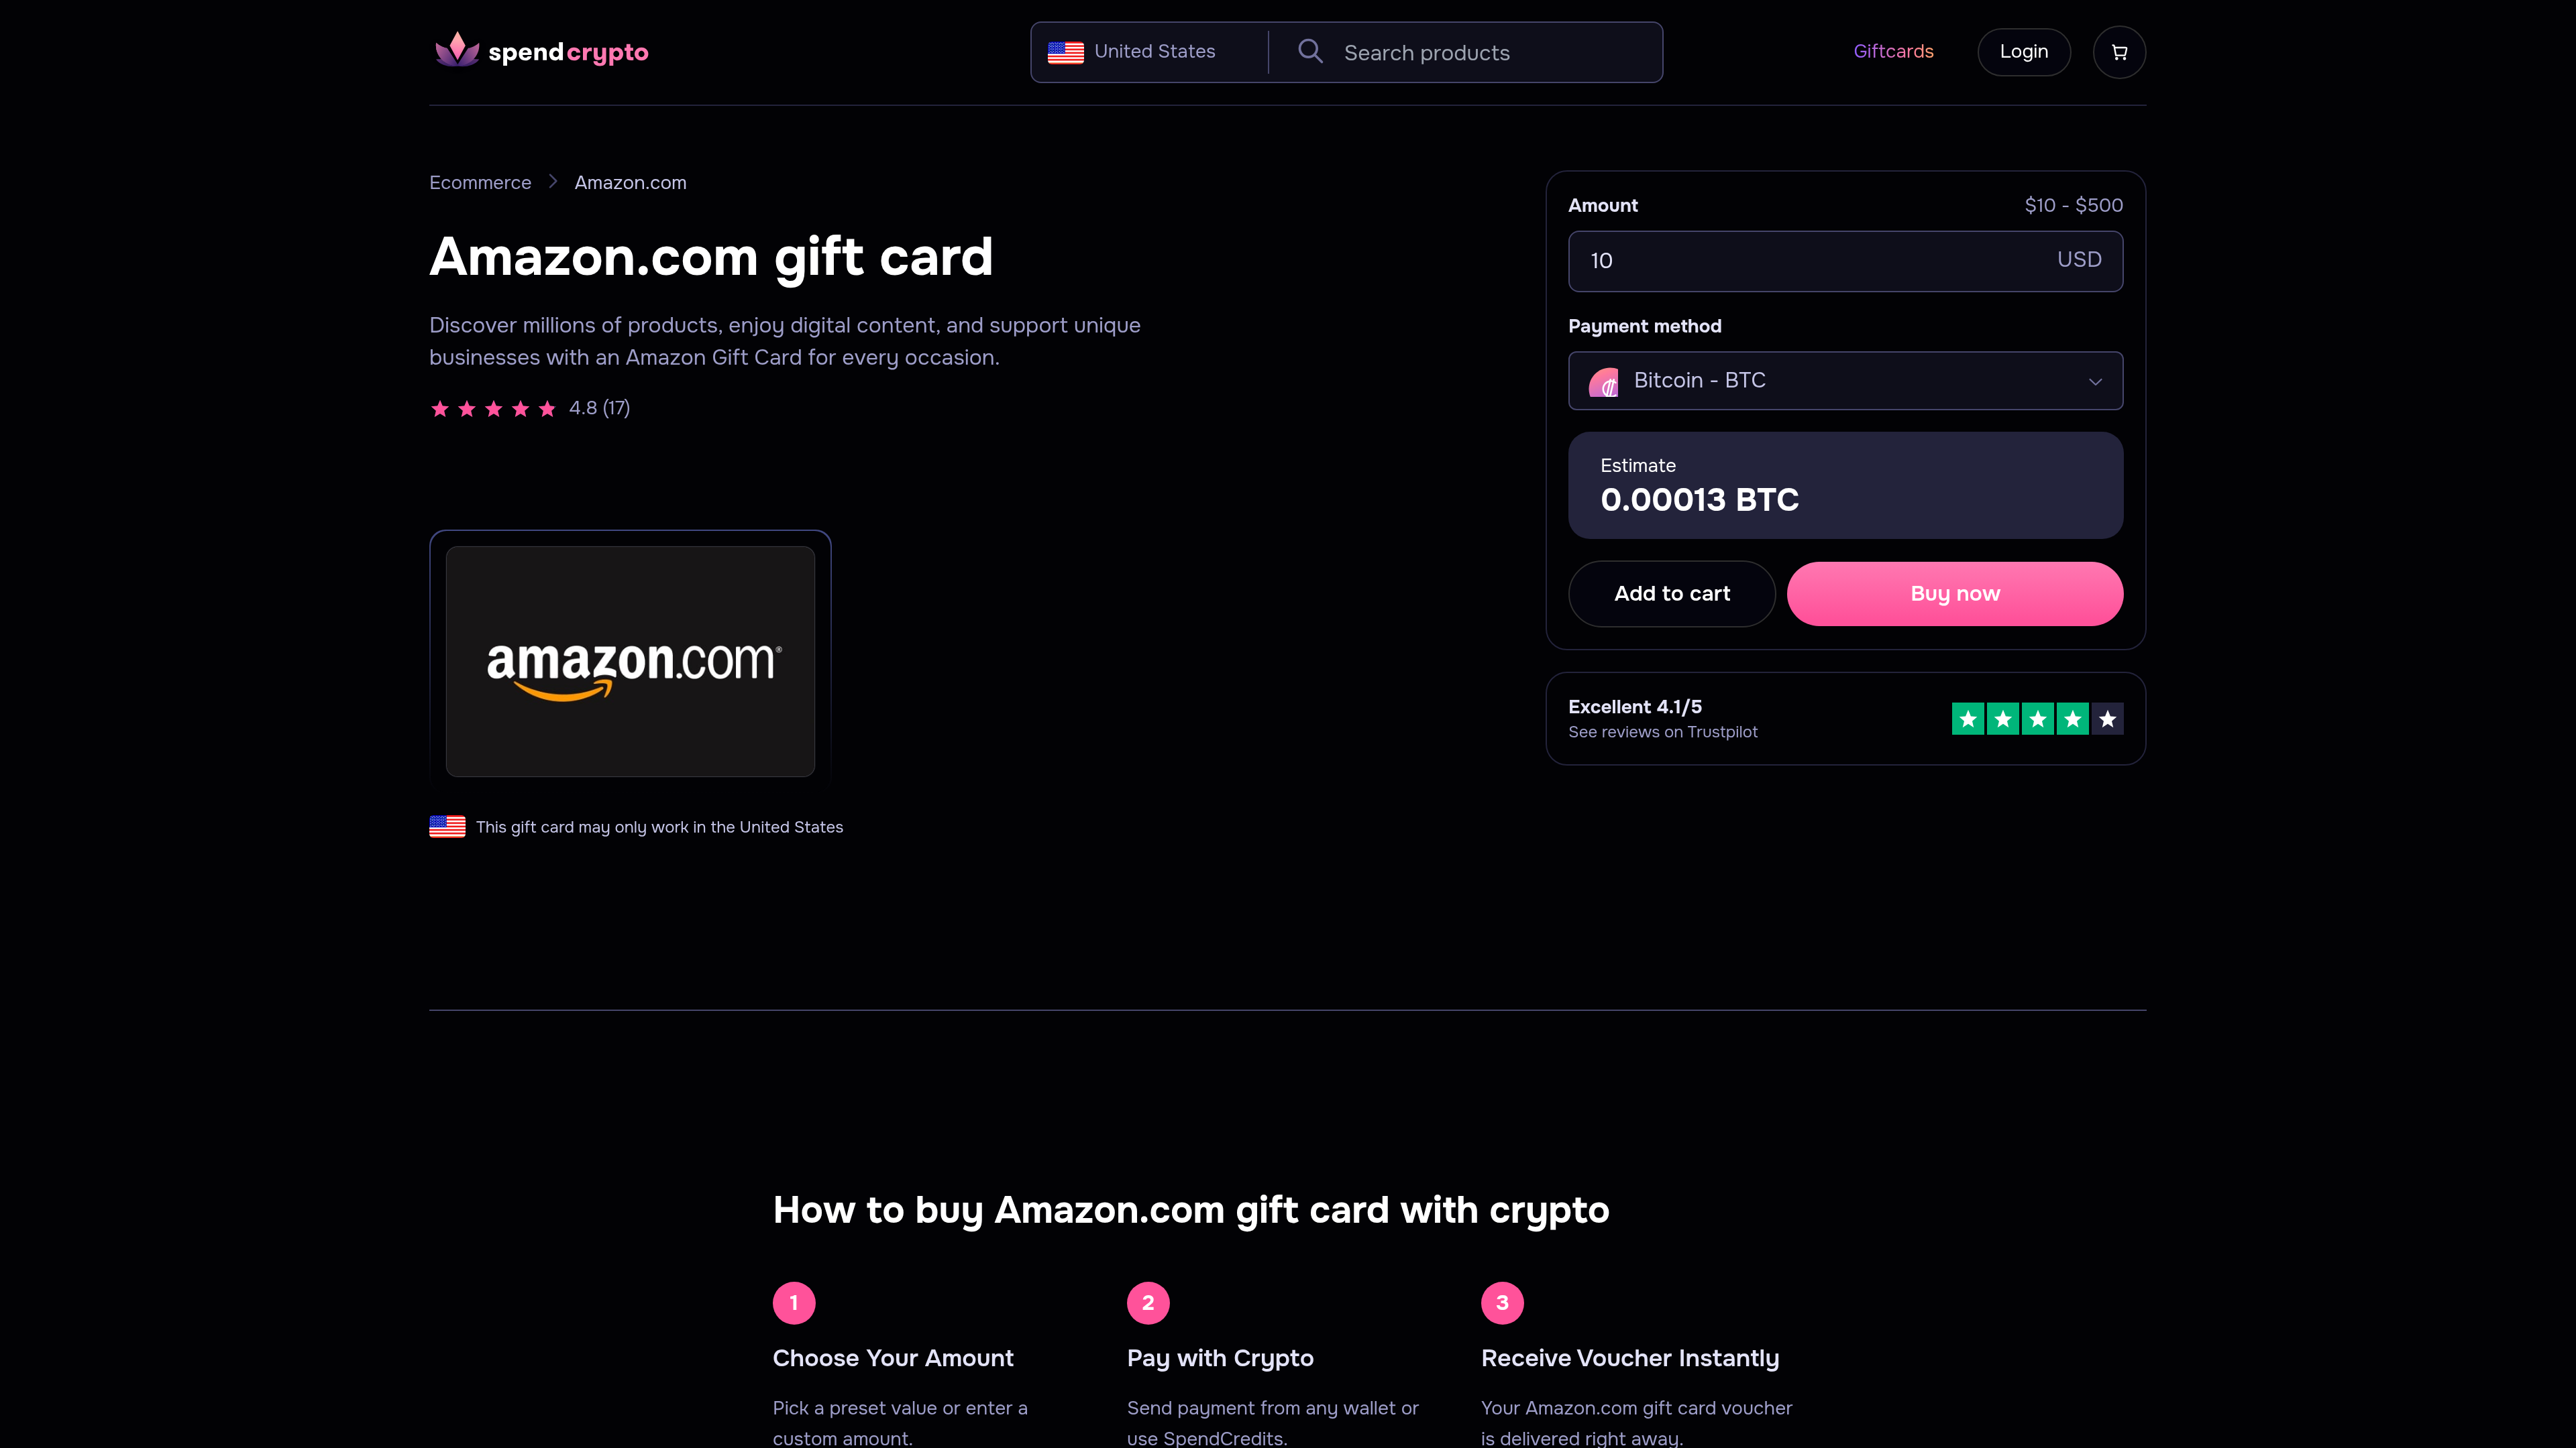
Task: Click the Amazon.com gift card thumbnail
Action: [x=630, y=660]
